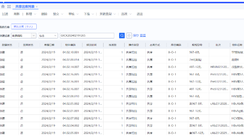Click 删除 in toolbar
The width and height of the screenshot is (244, 137).
click(44, 14)
